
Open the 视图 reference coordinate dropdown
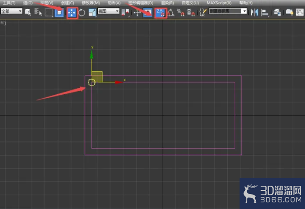108,11
